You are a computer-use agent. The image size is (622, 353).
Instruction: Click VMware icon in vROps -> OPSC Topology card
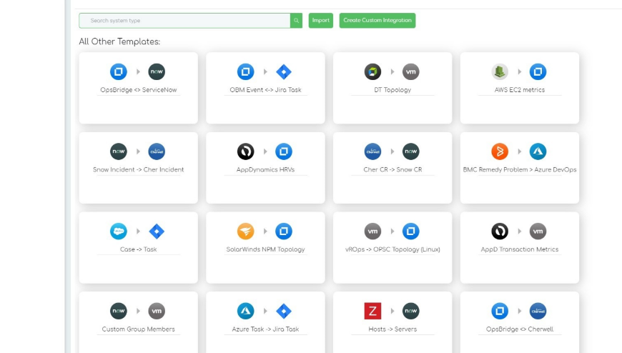pyautogui.click(x=373, y=232)
